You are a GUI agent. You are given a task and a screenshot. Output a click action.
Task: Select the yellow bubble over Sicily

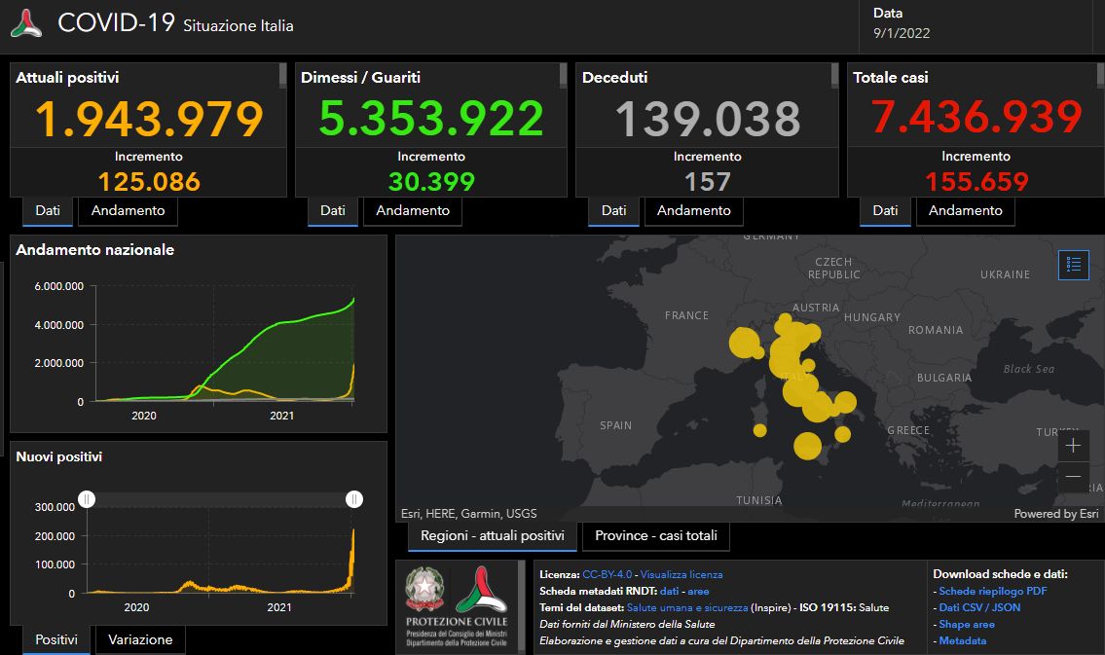click(x=807, y=446)
